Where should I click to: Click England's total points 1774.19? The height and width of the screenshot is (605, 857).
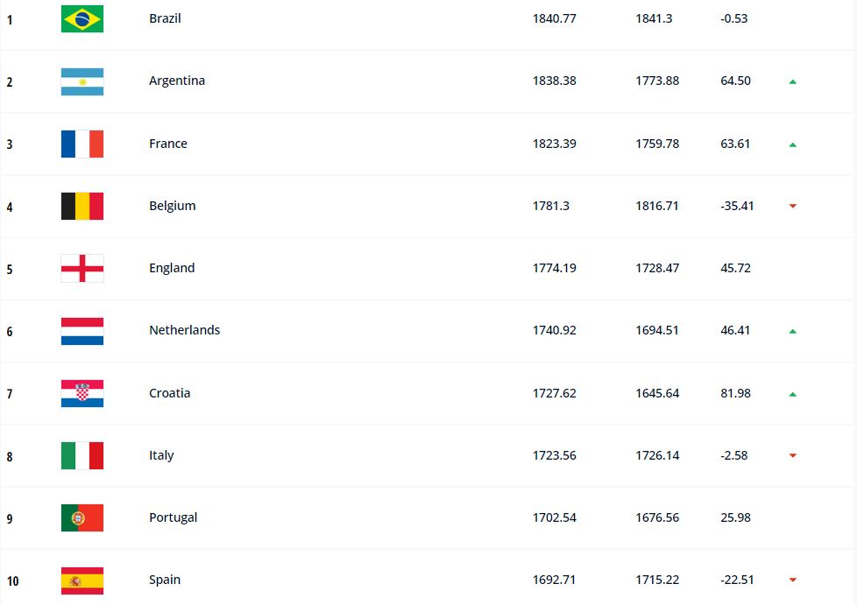554,268
